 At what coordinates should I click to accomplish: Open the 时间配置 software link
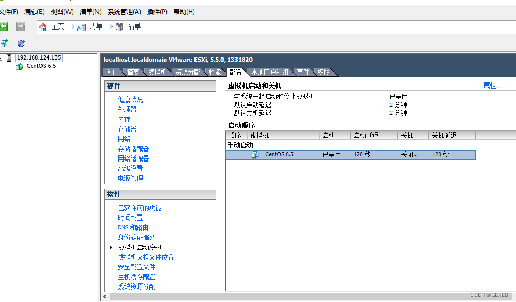130,217
